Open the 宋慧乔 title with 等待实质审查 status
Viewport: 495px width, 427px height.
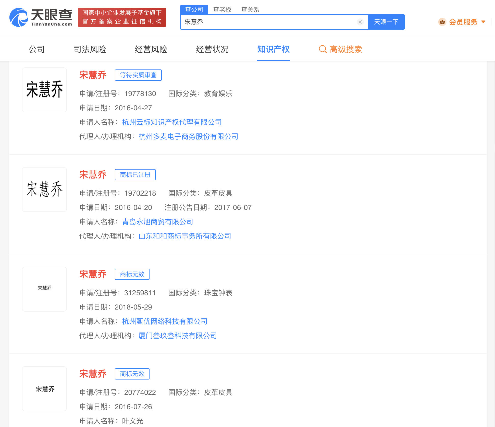point(93,75)
